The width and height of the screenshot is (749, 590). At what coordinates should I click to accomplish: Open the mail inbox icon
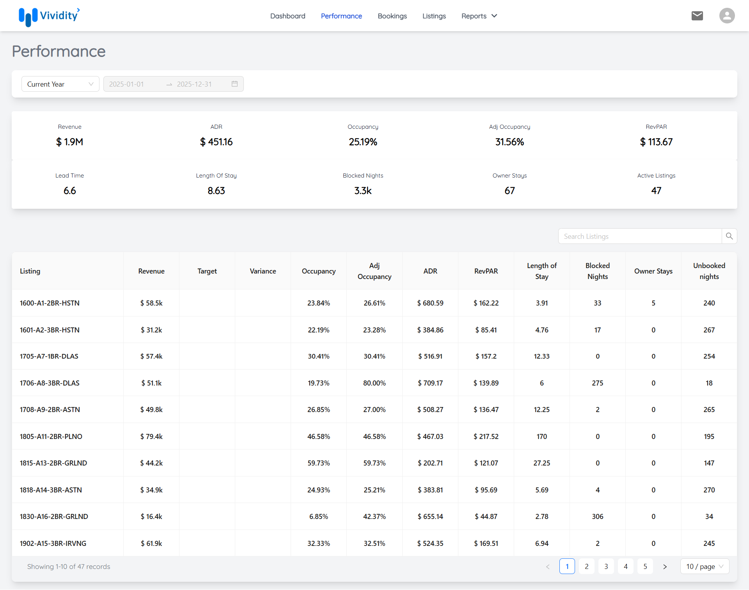click(697, 16)
